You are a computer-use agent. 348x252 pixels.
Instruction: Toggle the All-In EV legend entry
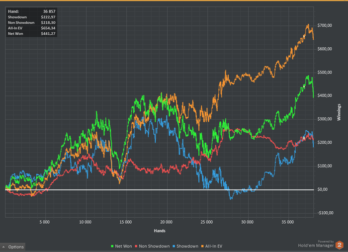click(212, 246)
